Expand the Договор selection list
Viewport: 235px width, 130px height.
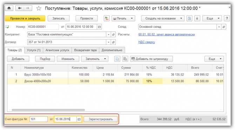(x=108, y=42)
